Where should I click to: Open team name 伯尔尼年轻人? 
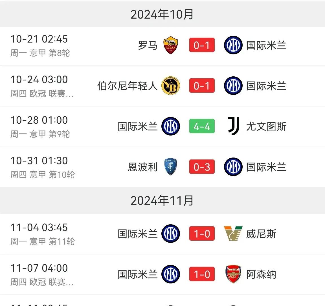127,86
